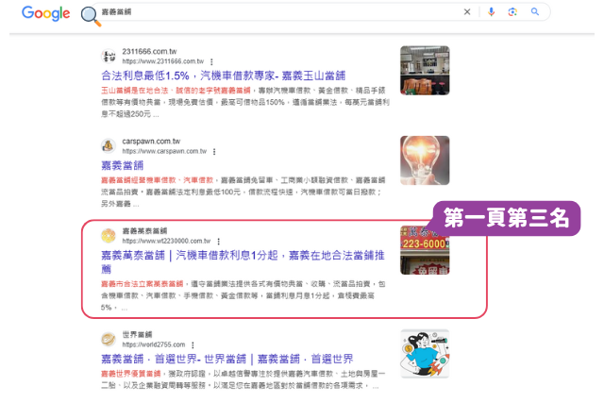604x403 pixels.
Task: Click the https://www.2311666.com.tw URL text
Action: pyautogui.click(x=163, y=61)
